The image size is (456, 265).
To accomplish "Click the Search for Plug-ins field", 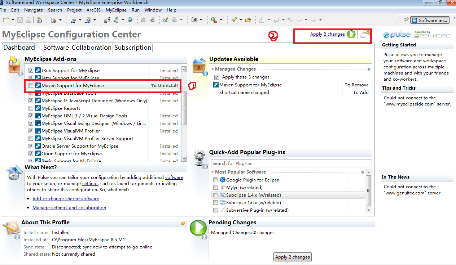I will click(291, 163).
